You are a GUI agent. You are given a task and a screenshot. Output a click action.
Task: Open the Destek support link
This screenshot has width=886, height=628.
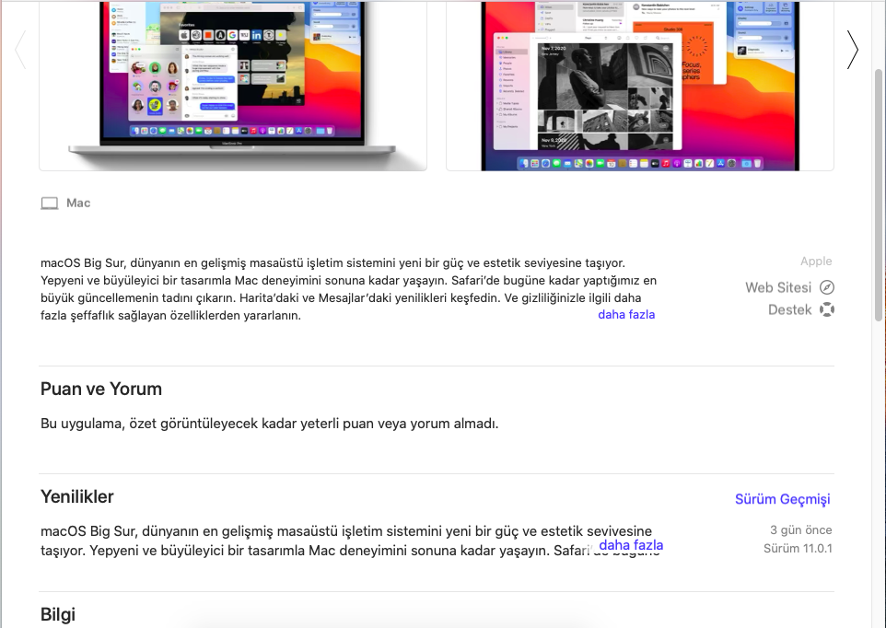click(789, 309)
